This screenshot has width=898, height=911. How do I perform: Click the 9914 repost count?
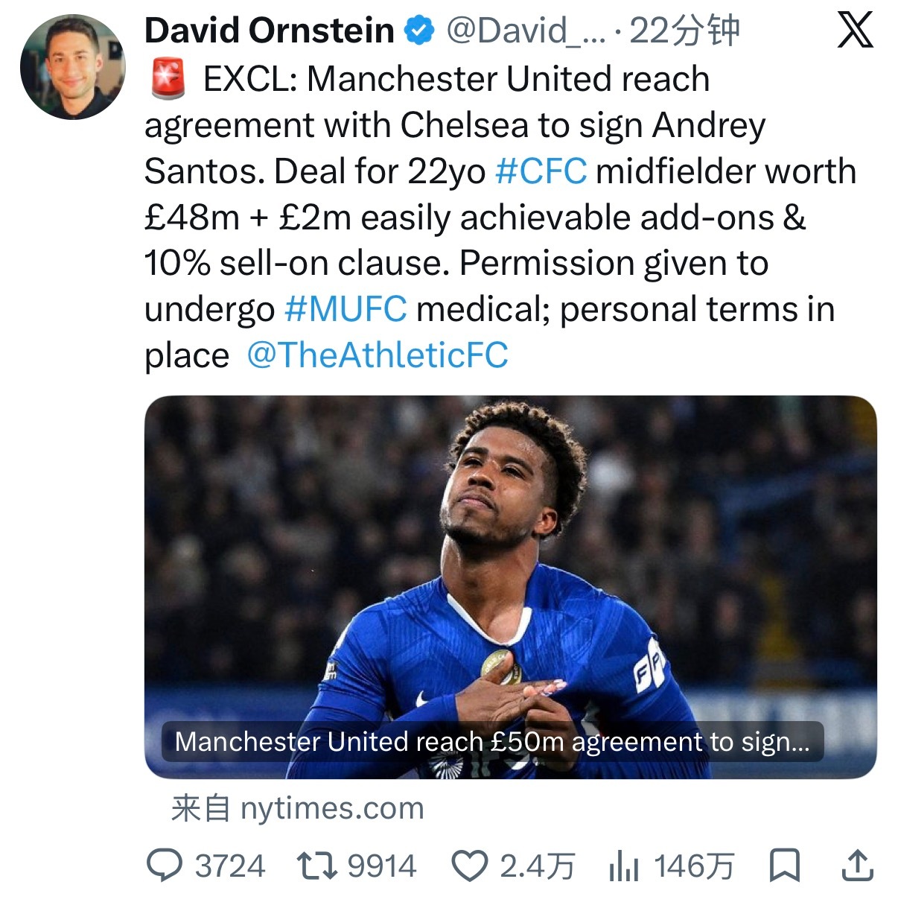click(382, 866)
